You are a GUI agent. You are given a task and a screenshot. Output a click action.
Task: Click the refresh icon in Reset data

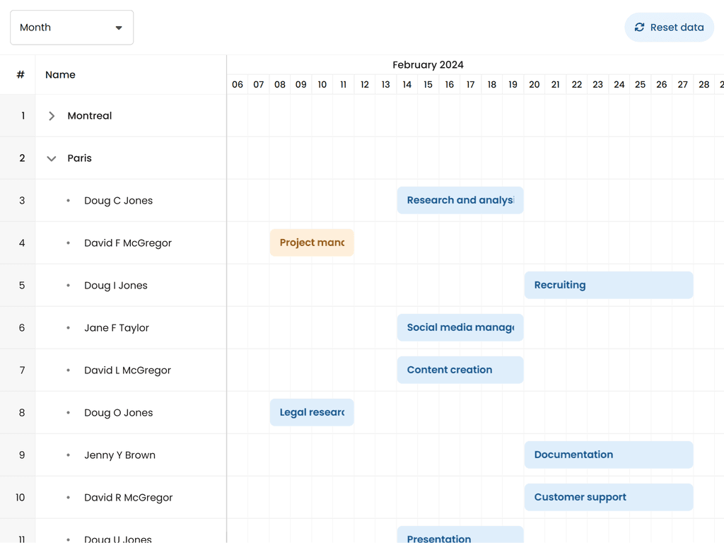pos(639,28)
